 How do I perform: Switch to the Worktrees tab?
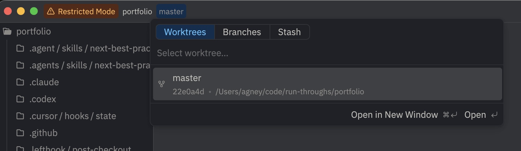[x=185, y=32]
